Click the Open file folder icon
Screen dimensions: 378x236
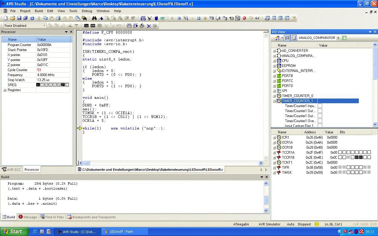click(x=12, y=18)
